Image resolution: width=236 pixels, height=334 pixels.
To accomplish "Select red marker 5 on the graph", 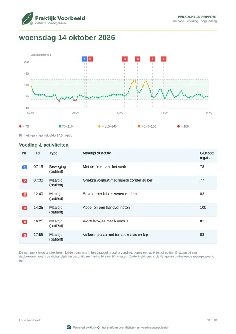I will pos(153,59).
